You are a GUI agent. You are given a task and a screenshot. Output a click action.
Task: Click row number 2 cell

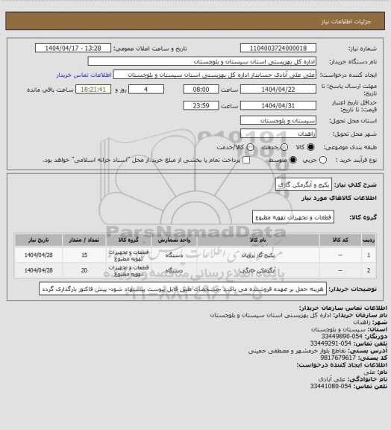(x=369, y=270)
